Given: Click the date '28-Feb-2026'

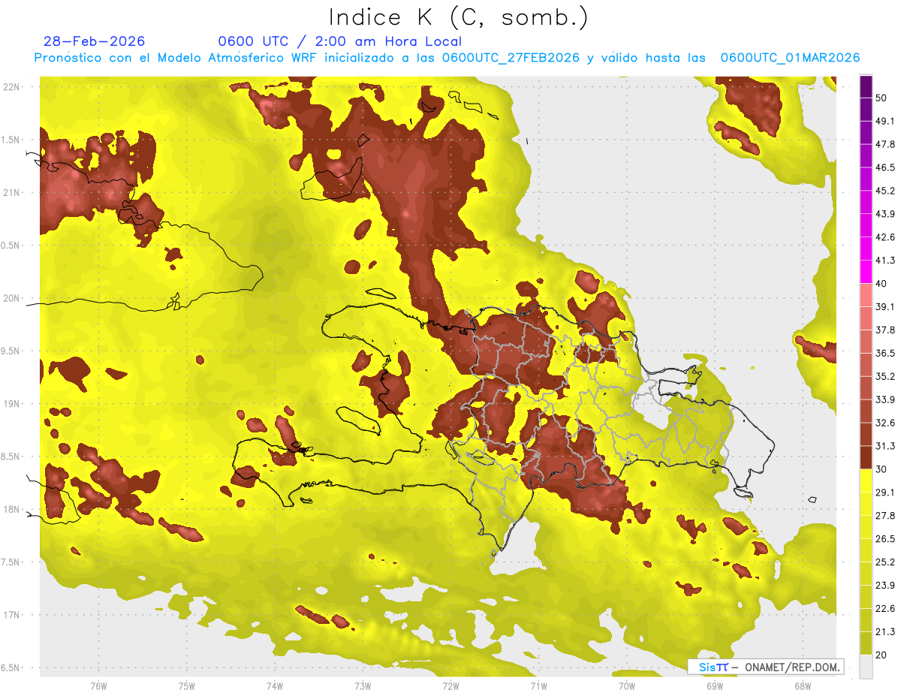Looking at the screenshot, I should (94, 41).
